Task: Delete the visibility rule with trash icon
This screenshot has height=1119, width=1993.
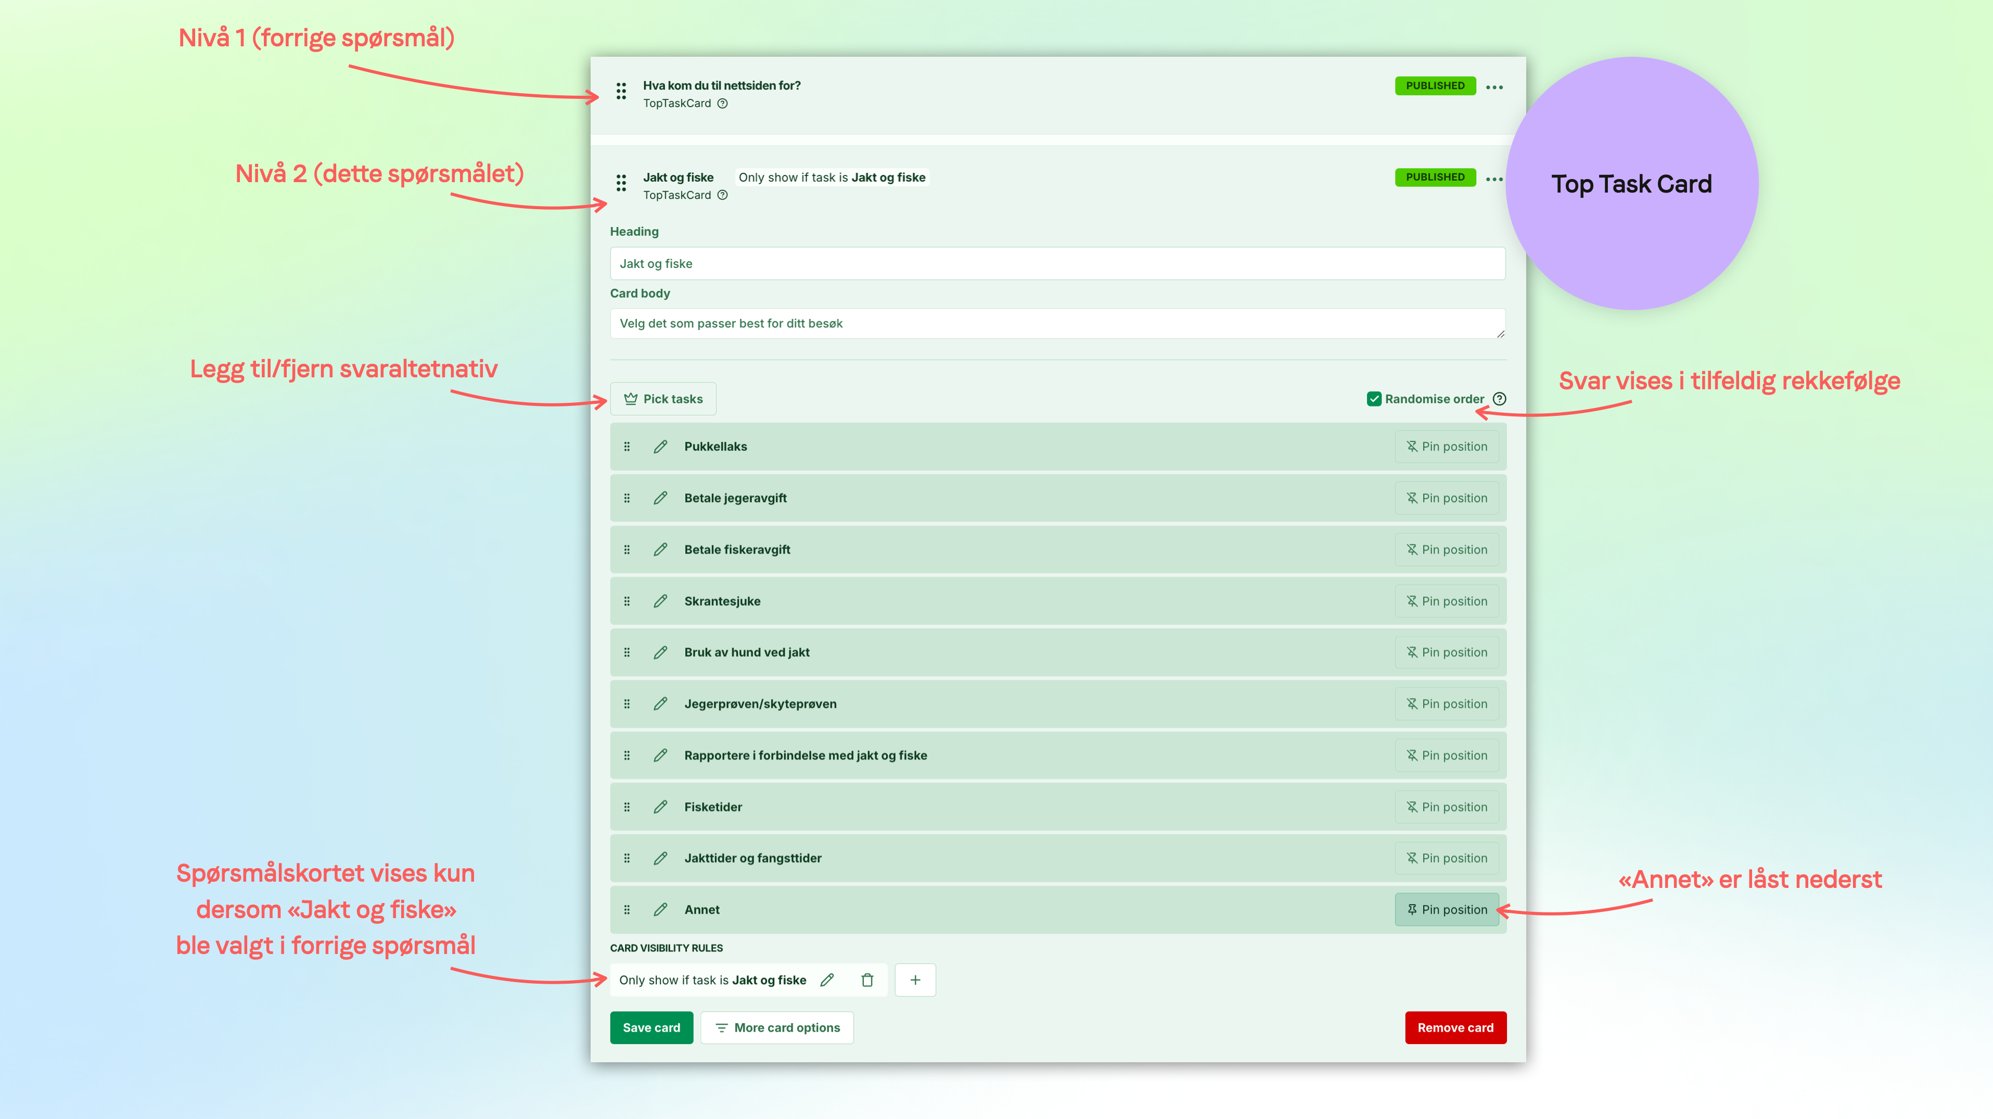Action: click(867, 980)
